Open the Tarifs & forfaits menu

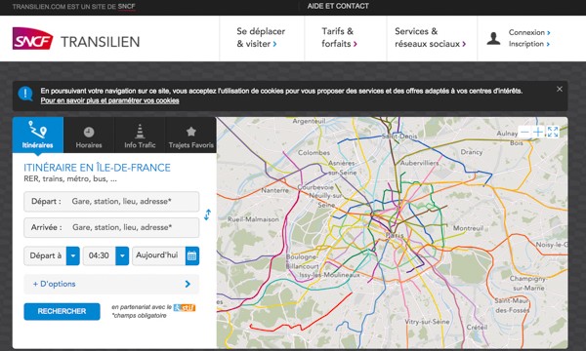[339, 37]
